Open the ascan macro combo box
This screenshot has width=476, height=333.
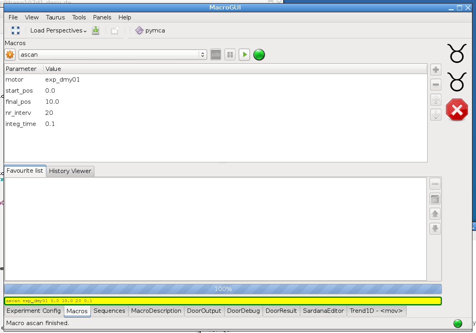[113, 55]
